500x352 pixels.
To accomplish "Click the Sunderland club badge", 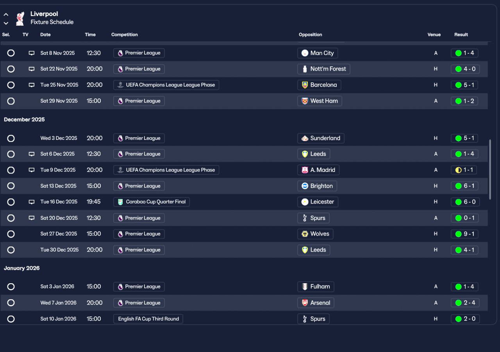I will pos(305,138).
